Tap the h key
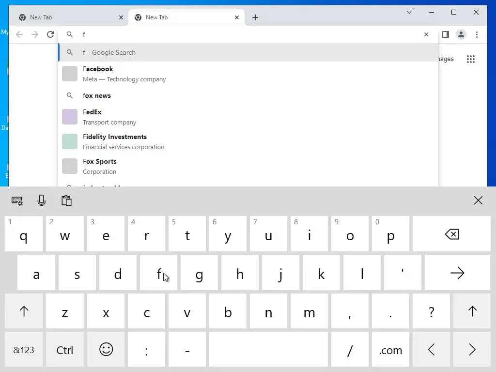The image size is (496, 372). coord(240,273)
